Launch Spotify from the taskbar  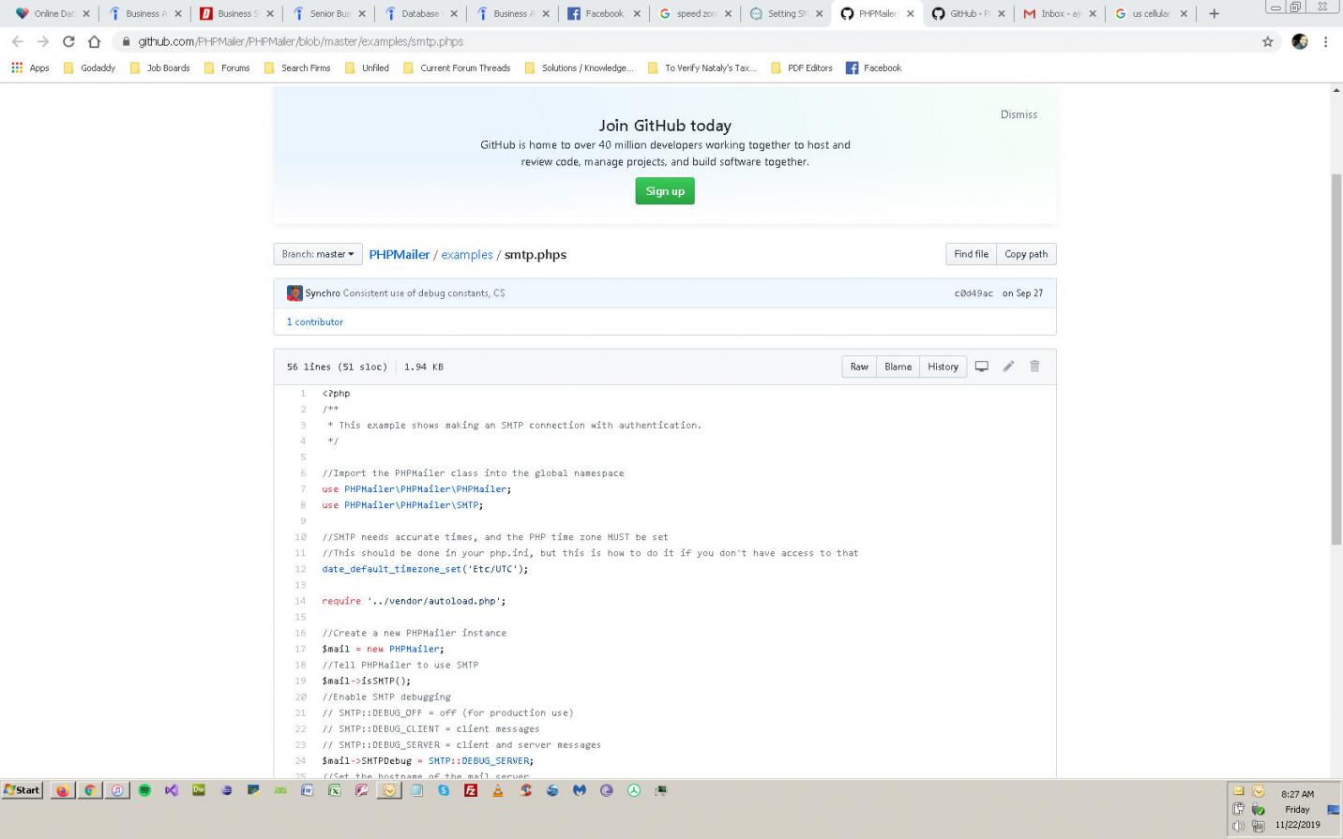[144, 790]
